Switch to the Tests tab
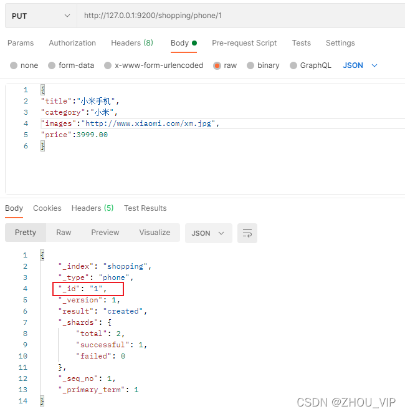Viewport: 405px width, 414px height. click(x=302, y=43)
